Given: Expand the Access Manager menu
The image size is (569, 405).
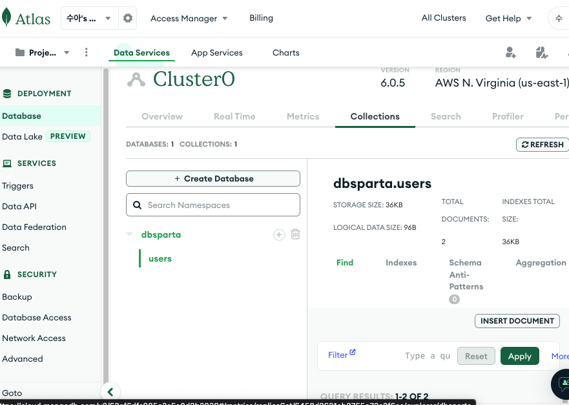Looking at the screenshot, I should 189,18.
